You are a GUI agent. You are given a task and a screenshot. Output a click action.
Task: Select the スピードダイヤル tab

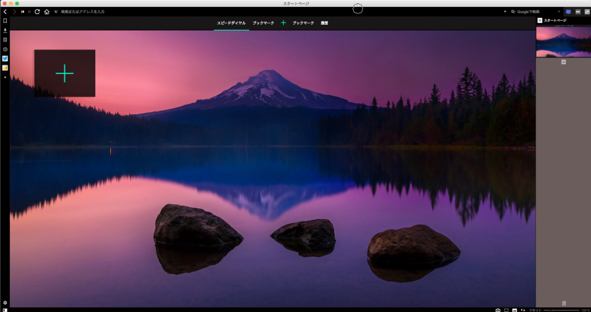(231, 23)
